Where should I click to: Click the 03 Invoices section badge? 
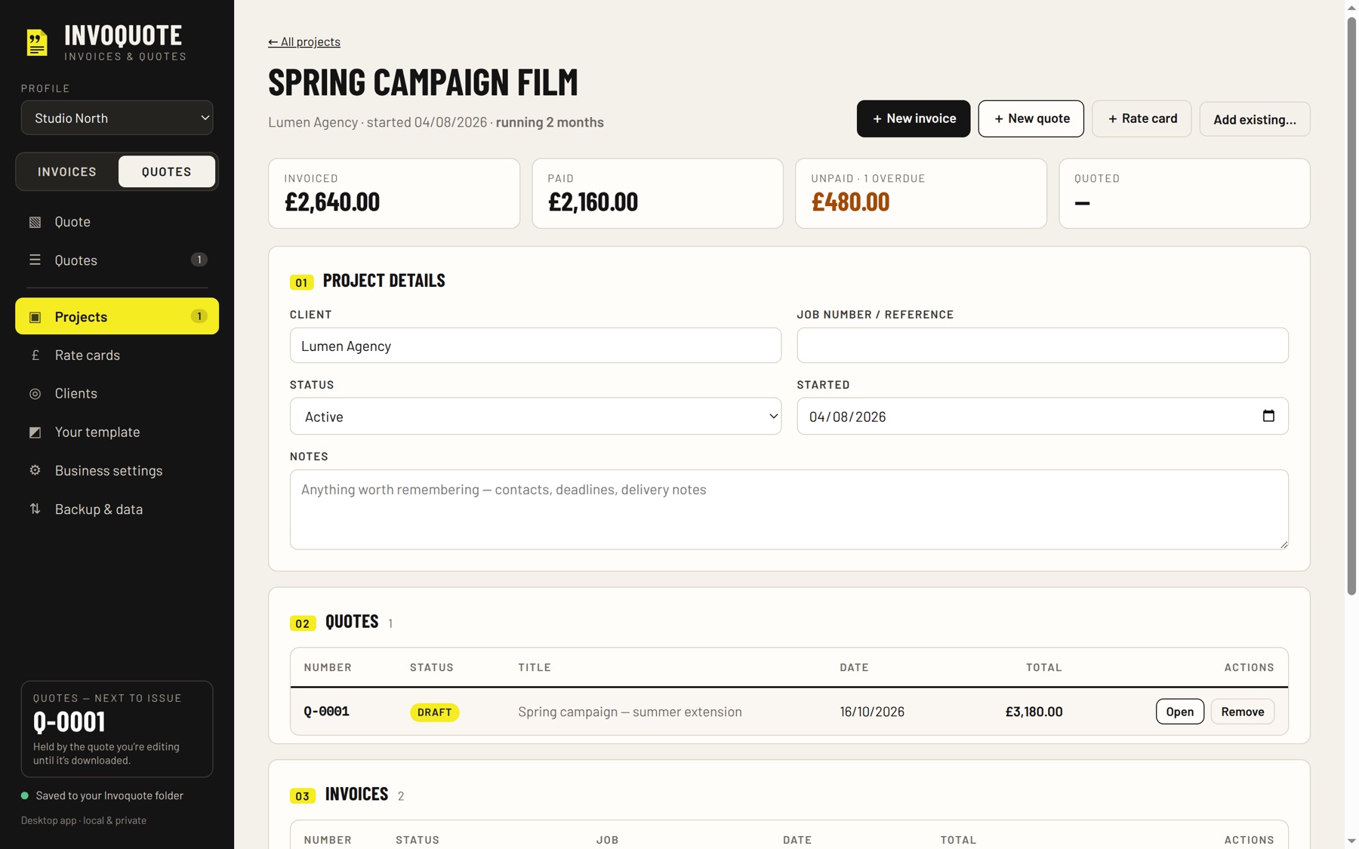(303, 796)
